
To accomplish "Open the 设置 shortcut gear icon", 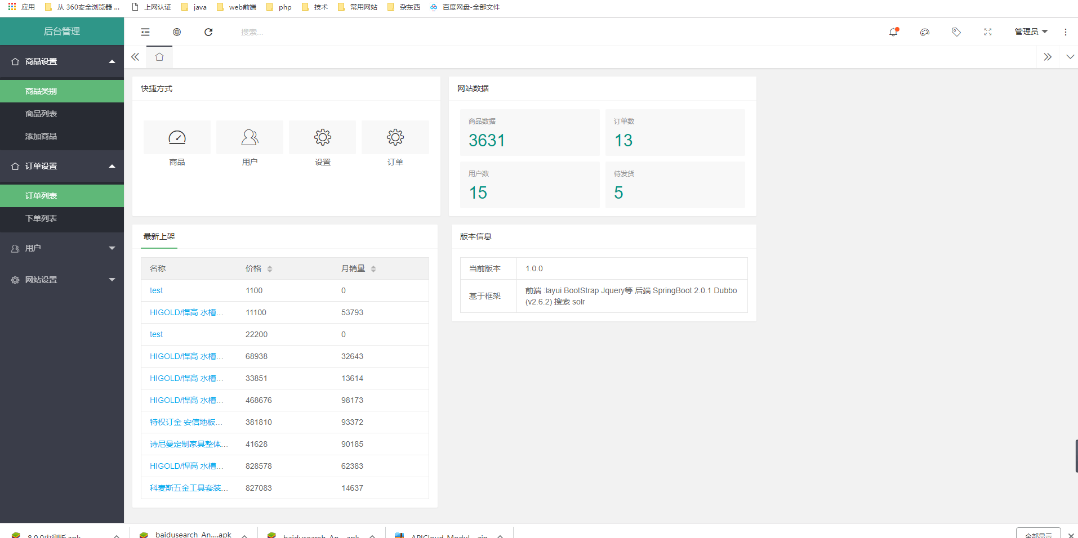I will coord(322,137).
